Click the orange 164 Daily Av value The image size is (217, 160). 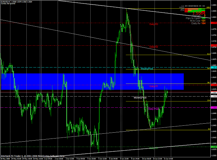point(203,23)
